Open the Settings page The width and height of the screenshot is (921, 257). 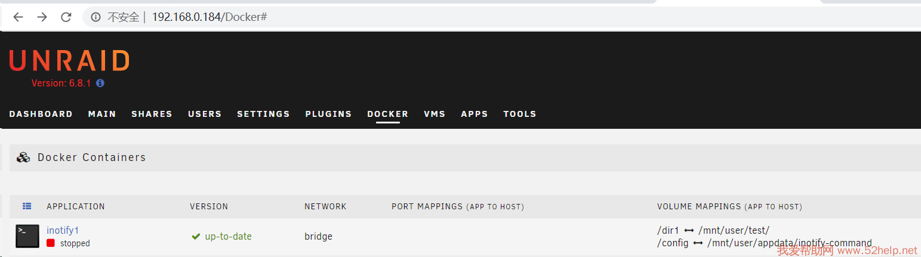tap(263, 114)
